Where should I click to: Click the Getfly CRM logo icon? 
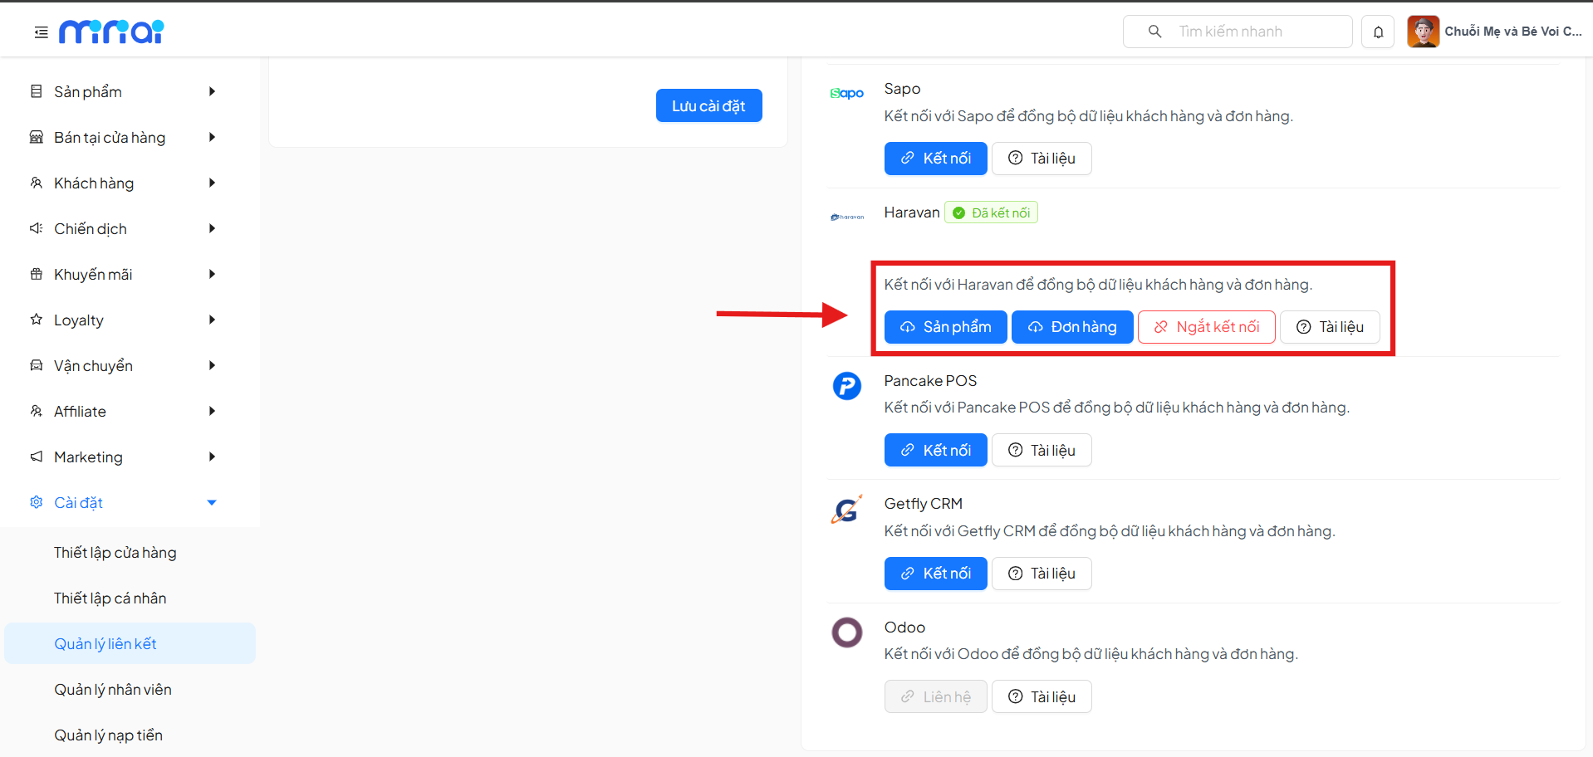tap(846, 508)
